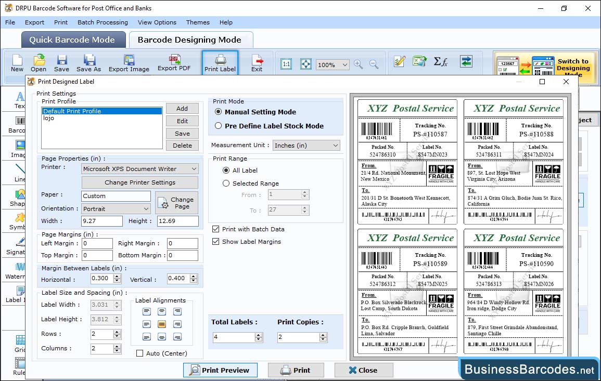This screenshot has width=601, height=381.
Task: Click the Print Label toolbar icon
Action: [220, 63]
